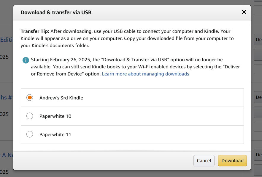Click the partially hidden "A No" book title
Screen dimensions: 262x177
pyautogui.click(x=7, y=155)
